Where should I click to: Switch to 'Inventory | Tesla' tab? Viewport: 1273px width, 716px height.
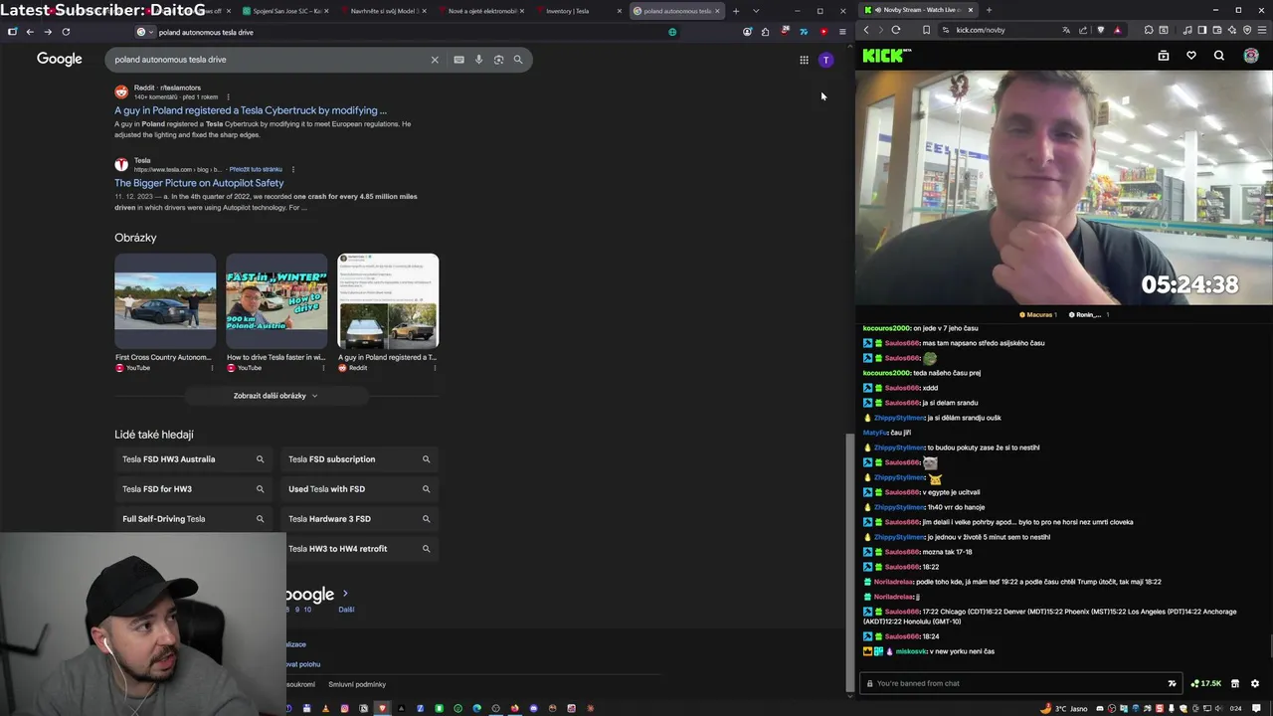[x=579, y=11]
